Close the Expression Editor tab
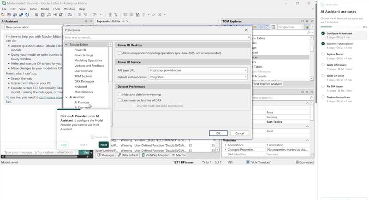This screenshot has width=369, height=200. pyautogui.click(x=127, y=21)
